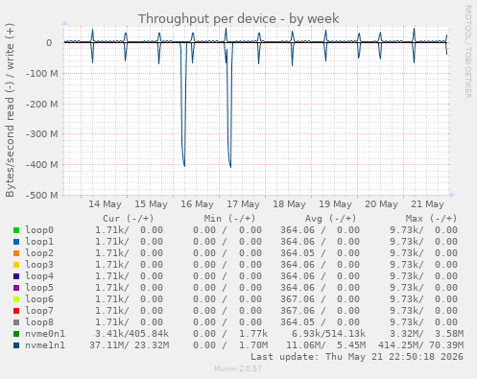Click the -300 M y-axis label
This screenshot has height=379, width=477.
point(42,134)
